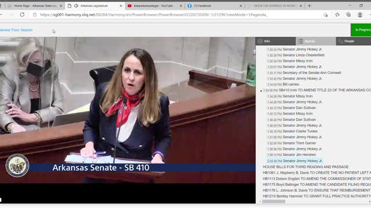
Task: Jump to 1:34:28 PM Senator Missy Irvin
Action: pyautogui.click(x=290, y=96)
